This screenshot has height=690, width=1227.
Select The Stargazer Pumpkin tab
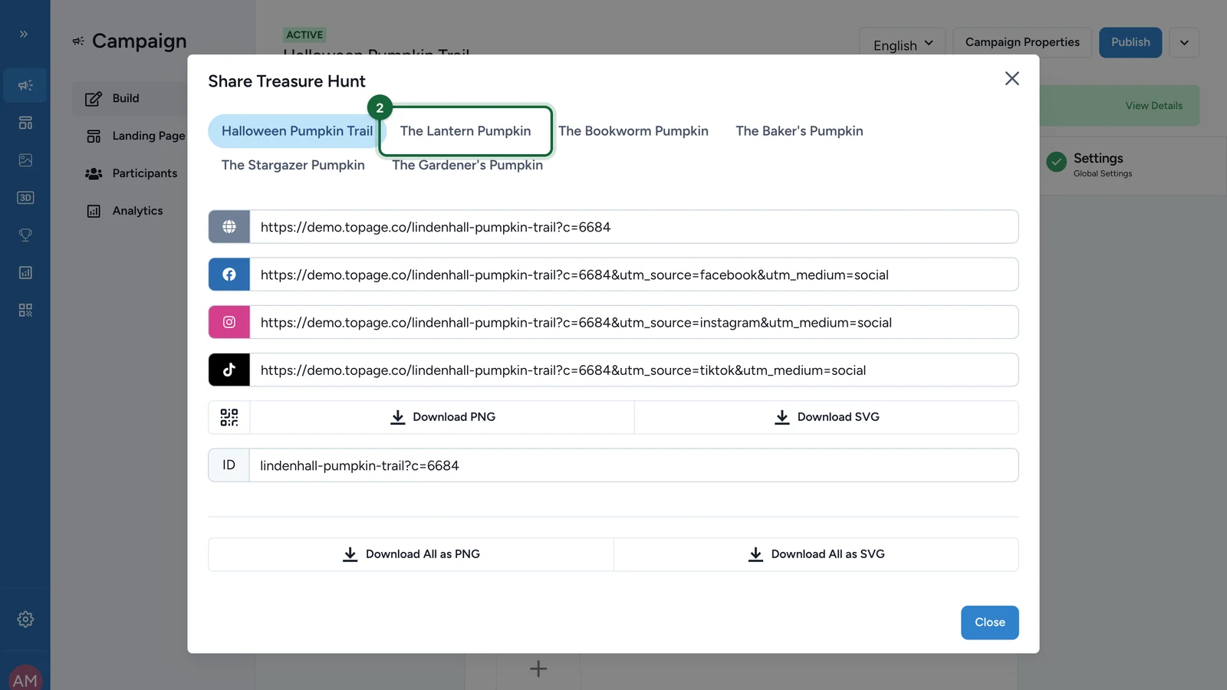coord(293,165)
